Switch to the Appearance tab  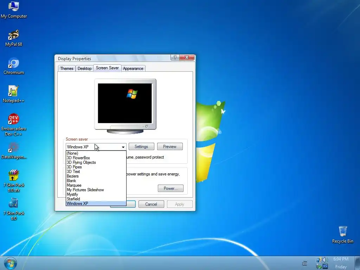[x=133, y=69]
